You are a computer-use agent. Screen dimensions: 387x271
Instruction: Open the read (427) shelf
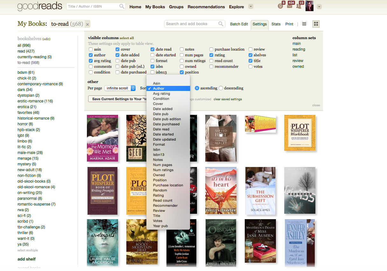(x=26, y=51)
